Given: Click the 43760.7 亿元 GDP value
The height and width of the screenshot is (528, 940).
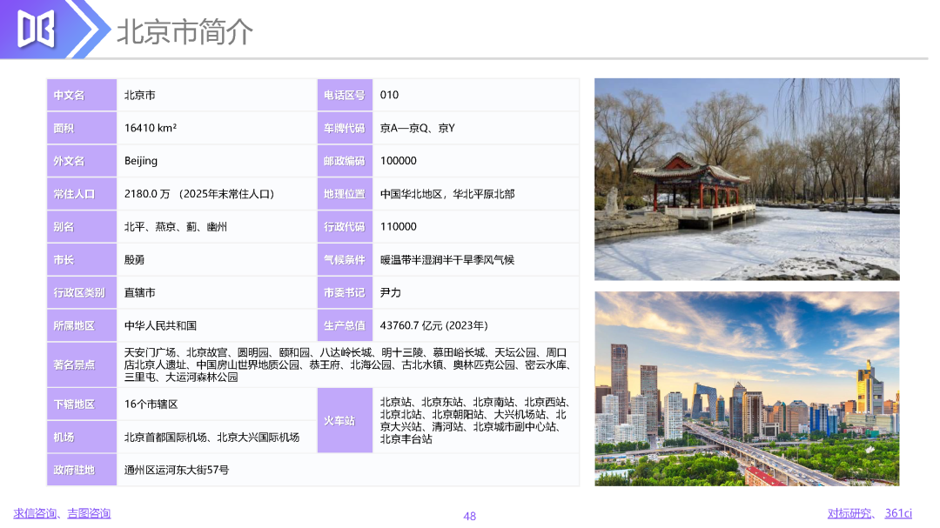Looking at the screenshot, I should (434, 325).
